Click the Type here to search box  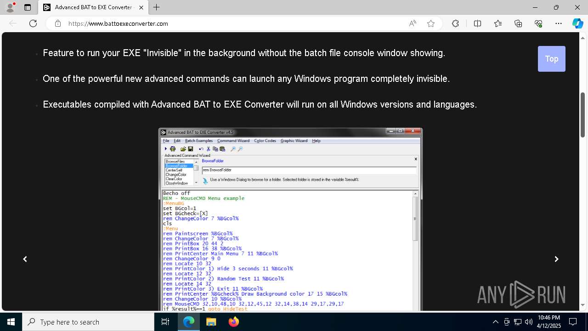pyautogui.click(x=88, y=322)
